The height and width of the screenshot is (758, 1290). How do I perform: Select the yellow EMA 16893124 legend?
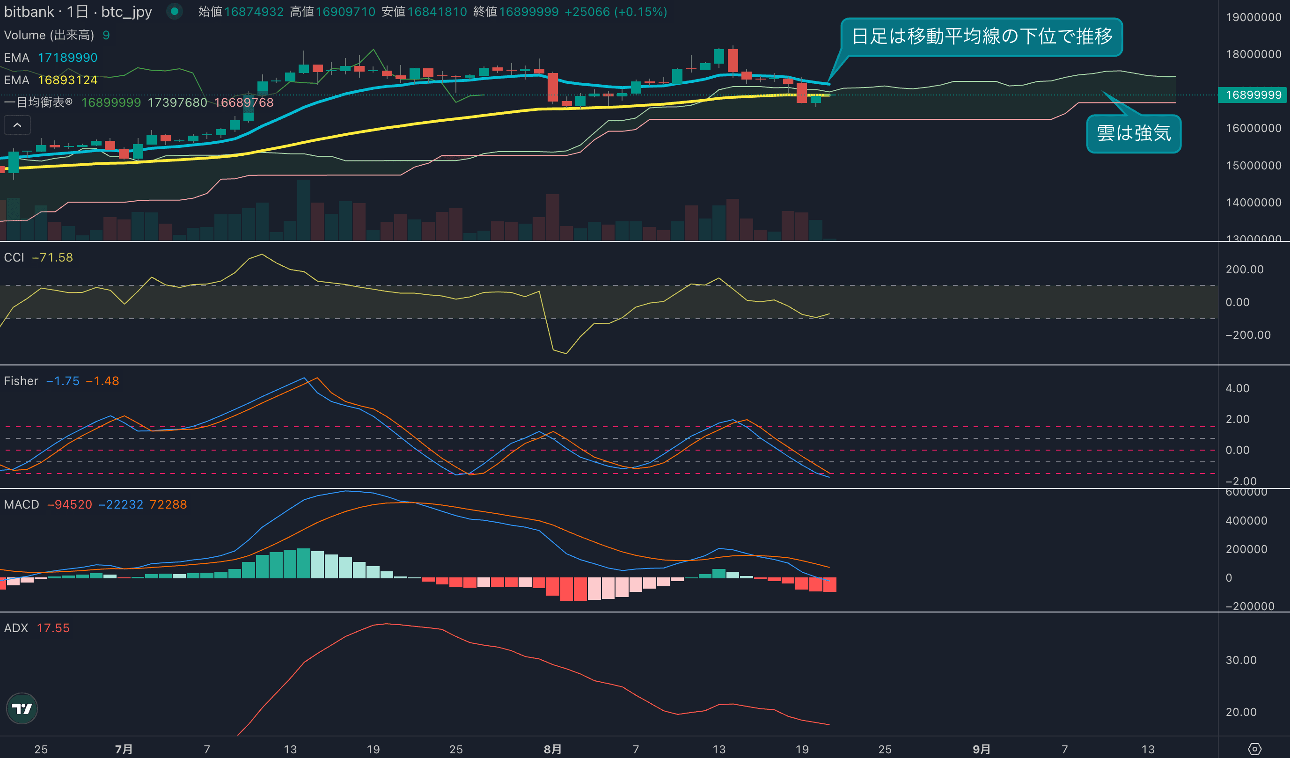51,80
